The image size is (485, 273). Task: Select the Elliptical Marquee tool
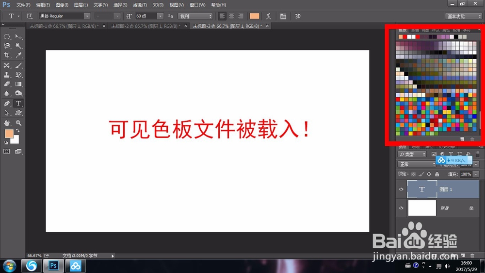6,36
